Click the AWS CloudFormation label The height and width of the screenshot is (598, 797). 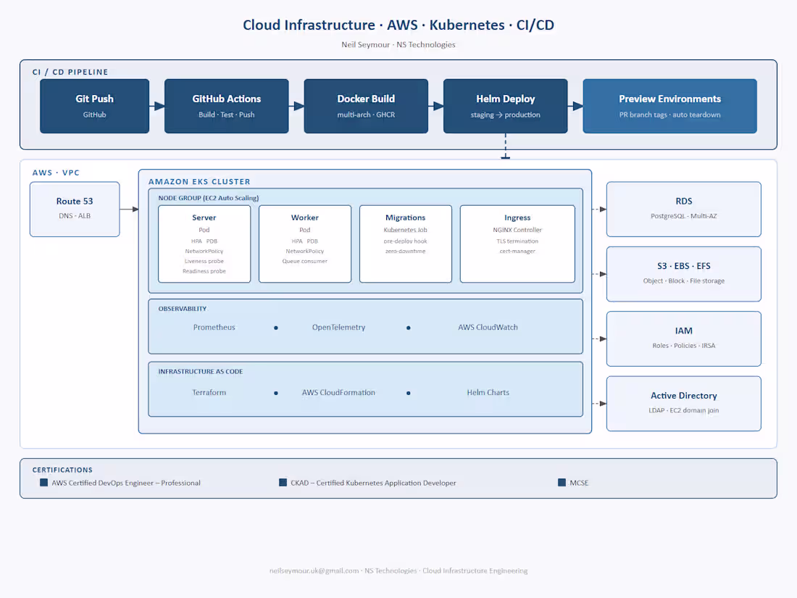[338, 392]
